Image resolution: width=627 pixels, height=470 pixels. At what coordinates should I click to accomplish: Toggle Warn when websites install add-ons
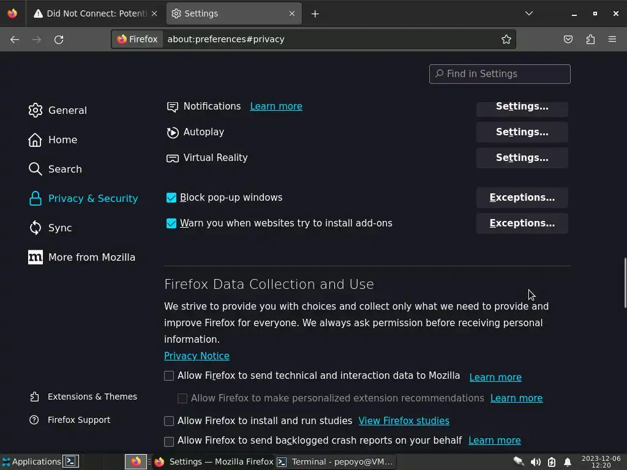click(x=171, y=223)
